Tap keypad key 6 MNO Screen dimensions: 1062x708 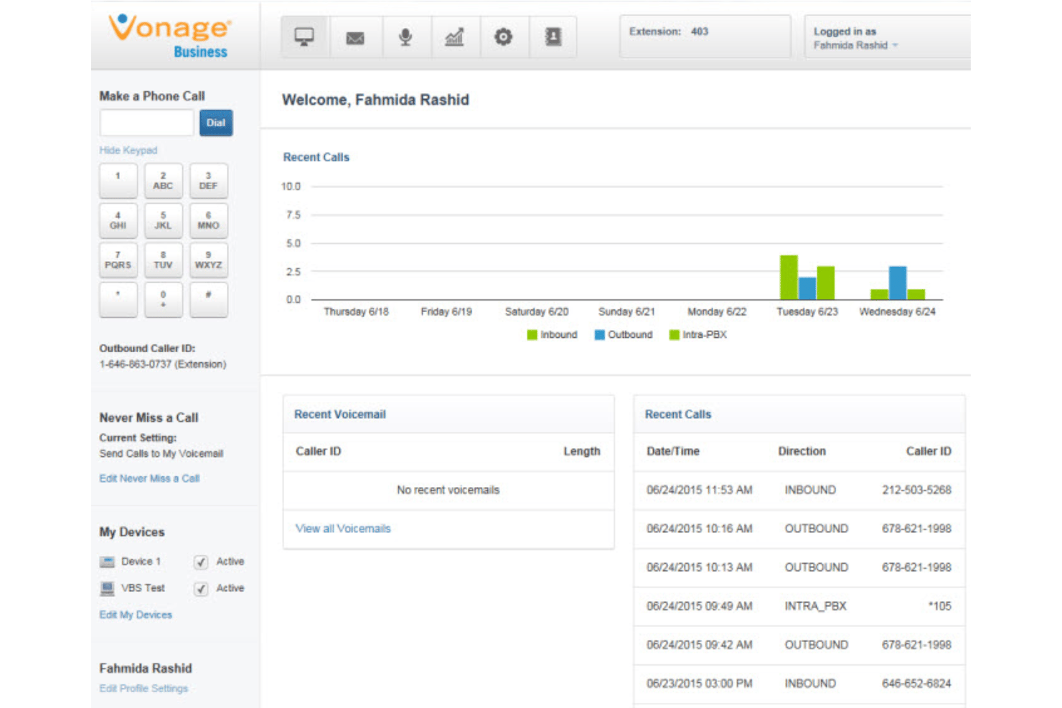coord(209,220)
